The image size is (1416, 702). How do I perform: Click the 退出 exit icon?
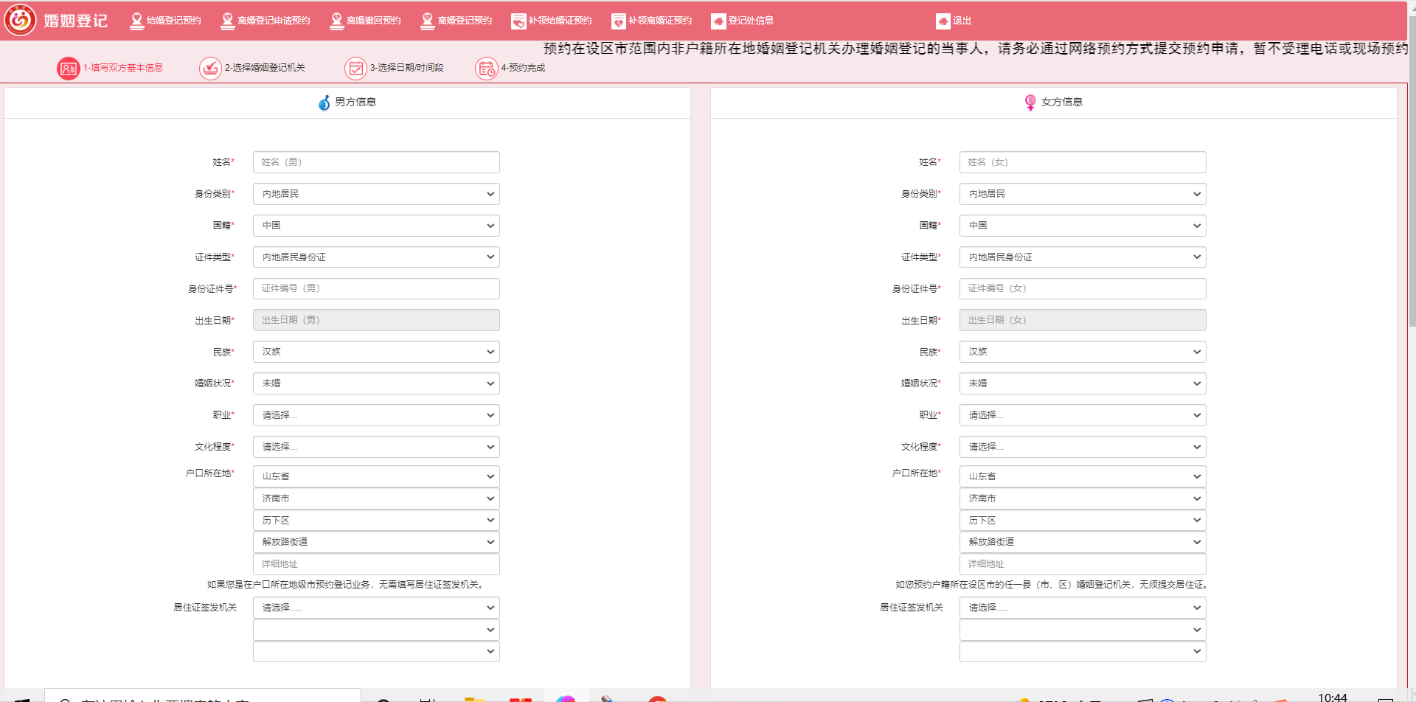(943, 21)
